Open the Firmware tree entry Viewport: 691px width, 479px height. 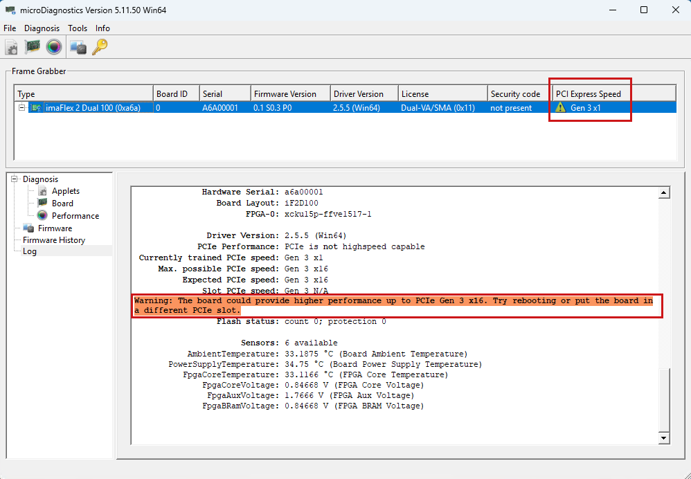[54, 228]
